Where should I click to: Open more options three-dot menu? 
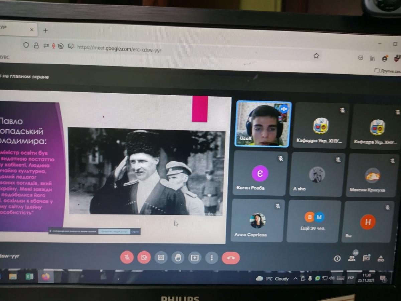click(x=212, y=258)
